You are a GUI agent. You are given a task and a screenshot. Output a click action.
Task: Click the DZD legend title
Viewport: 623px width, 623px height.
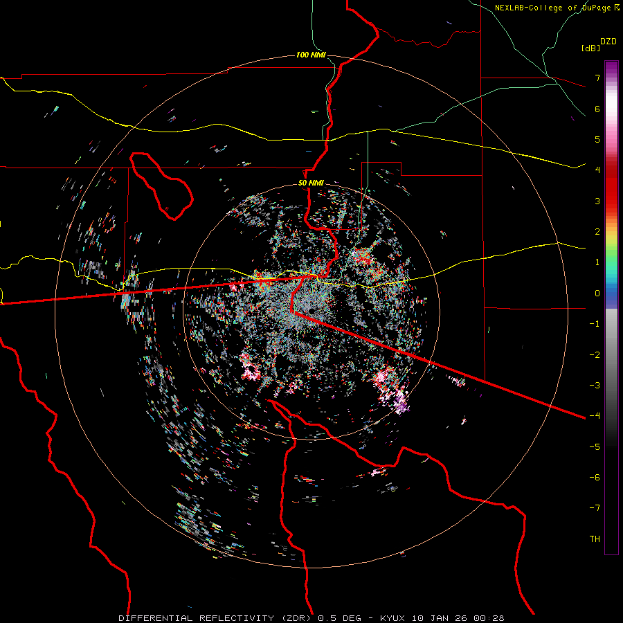point(608,42)
